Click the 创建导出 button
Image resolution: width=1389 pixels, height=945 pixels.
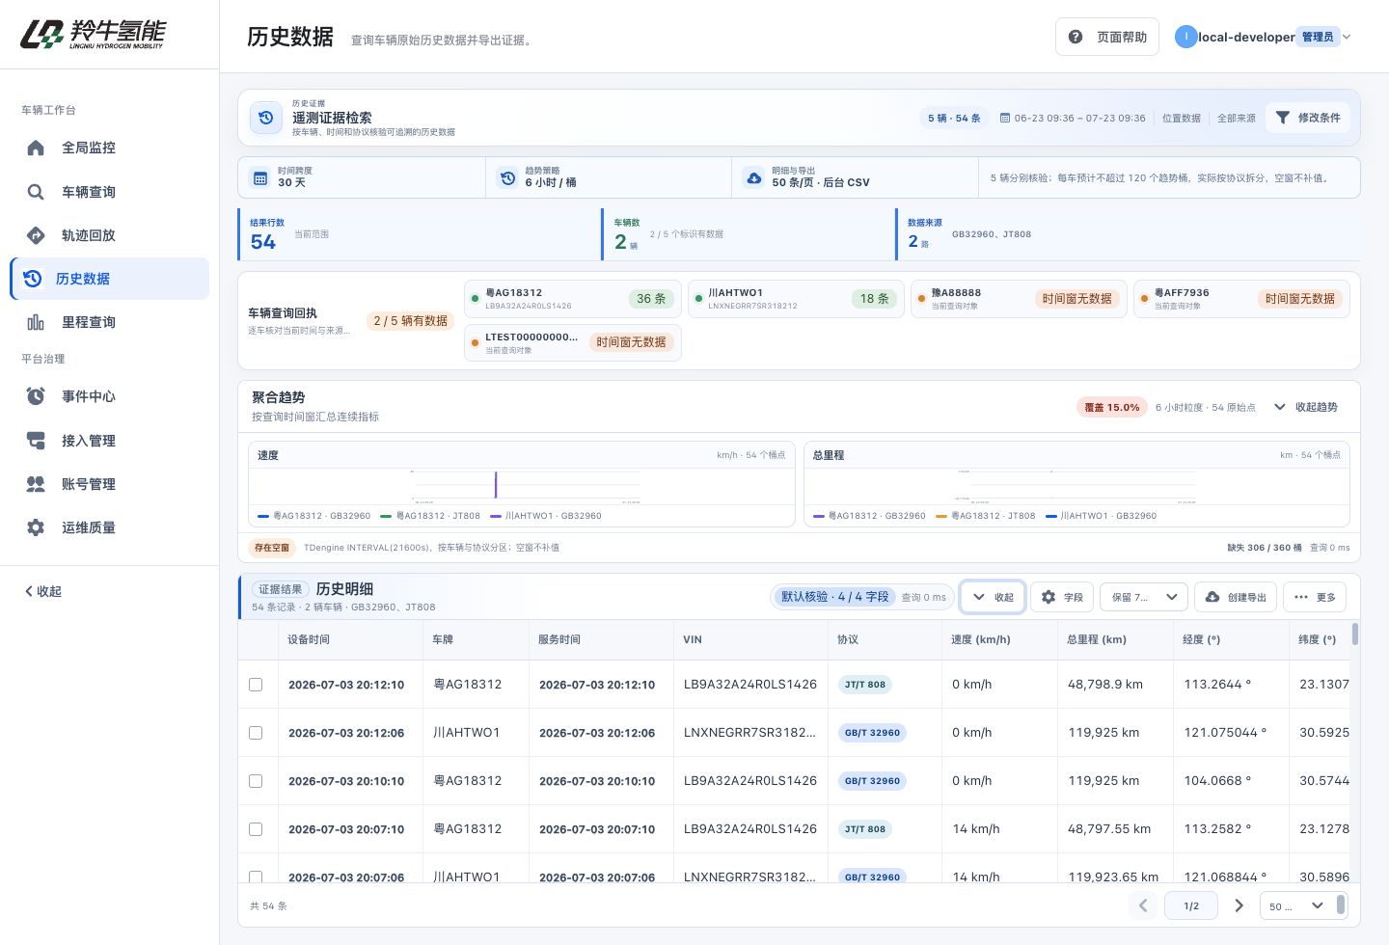(1236, 597)
